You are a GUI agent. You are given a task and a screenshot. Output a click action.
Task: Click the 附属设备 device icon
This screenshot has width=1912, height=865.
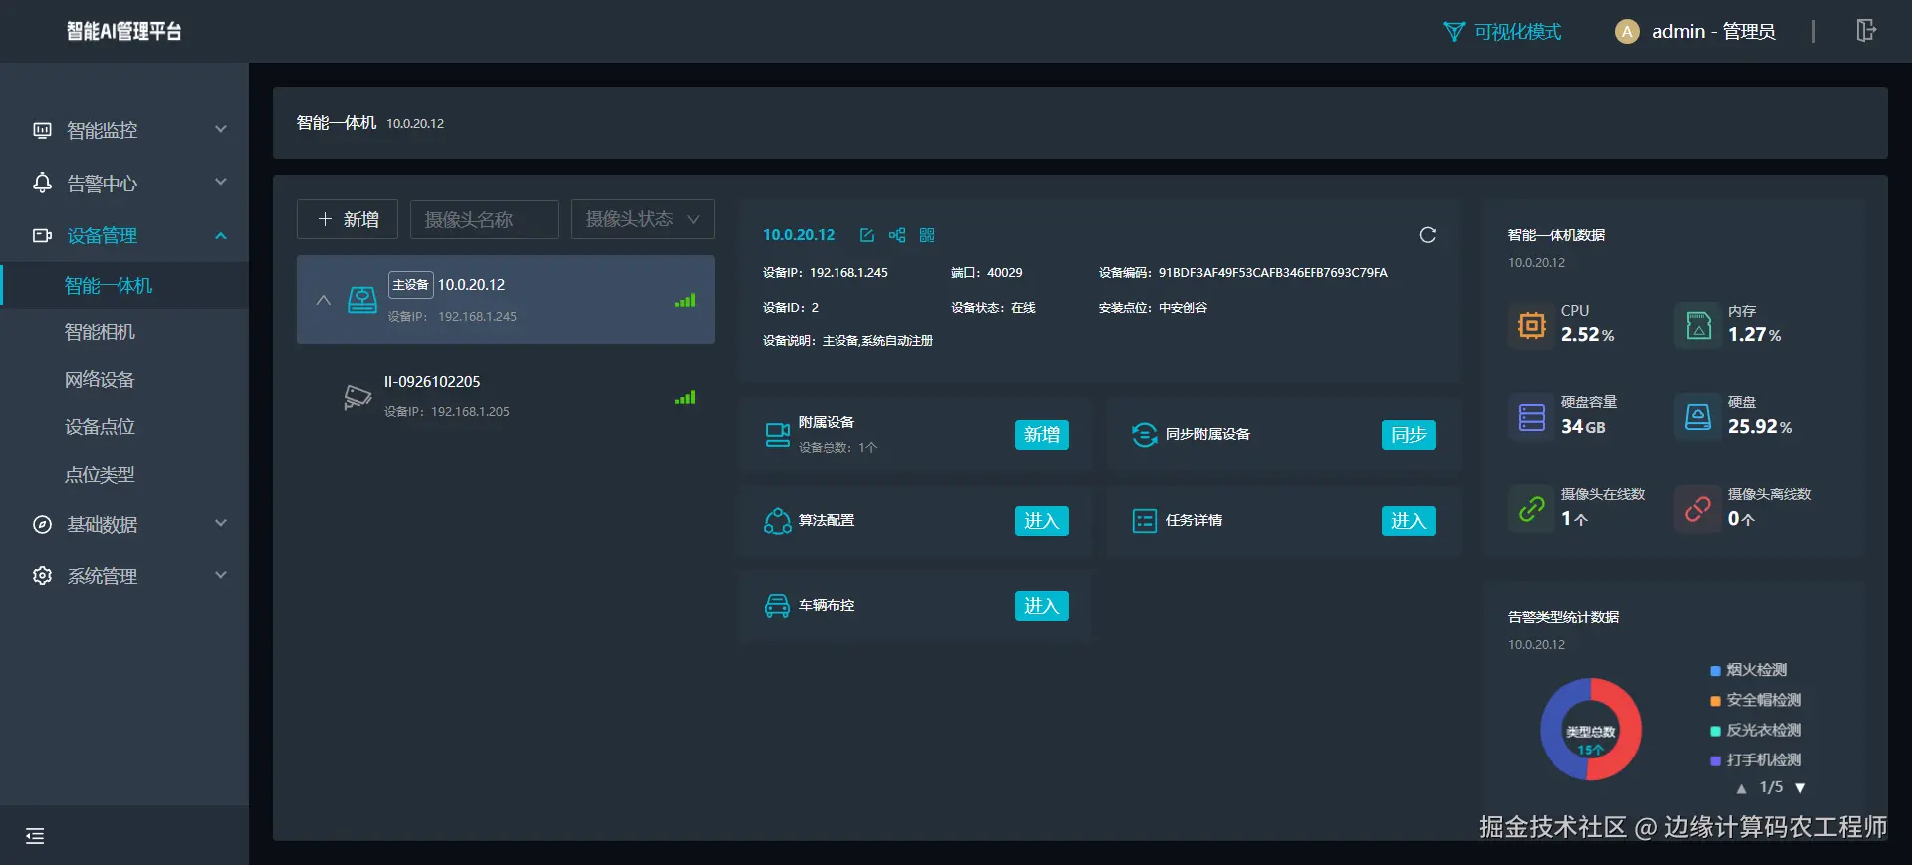click(778, 435)
